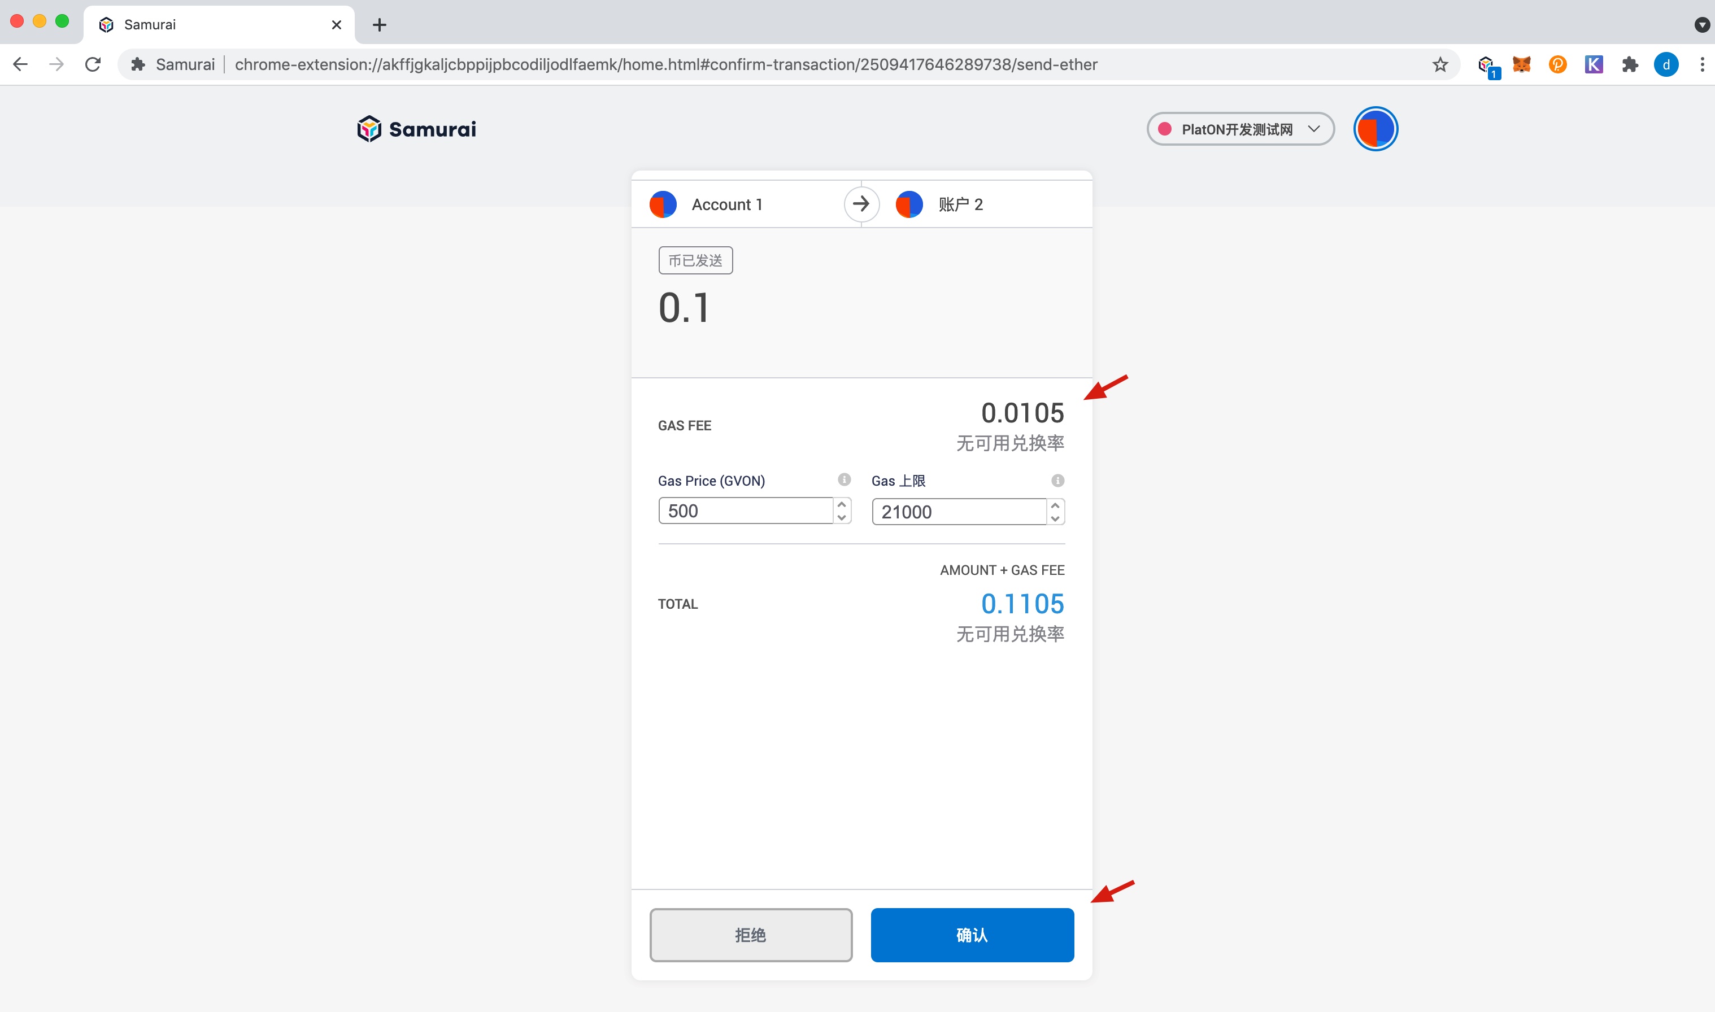Viewport: 1715px width, 1012px height.
Task: Reload the current page
Action: coord(93,64)
